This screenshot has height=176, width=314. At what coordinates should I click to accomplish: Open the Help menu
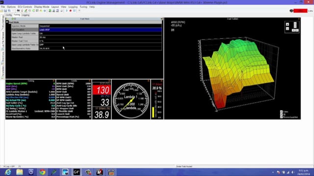pos(92,7)
